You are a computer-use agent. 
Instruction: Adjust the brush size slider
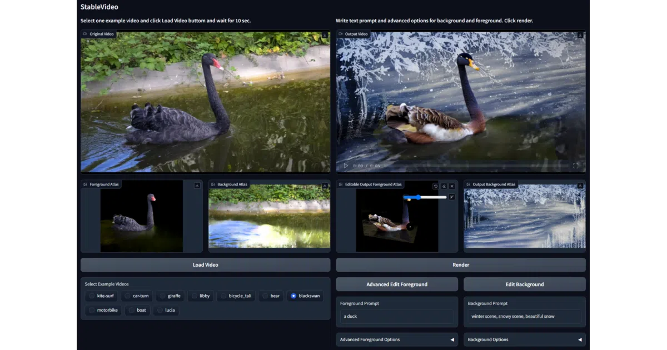[x=425, y=197]
